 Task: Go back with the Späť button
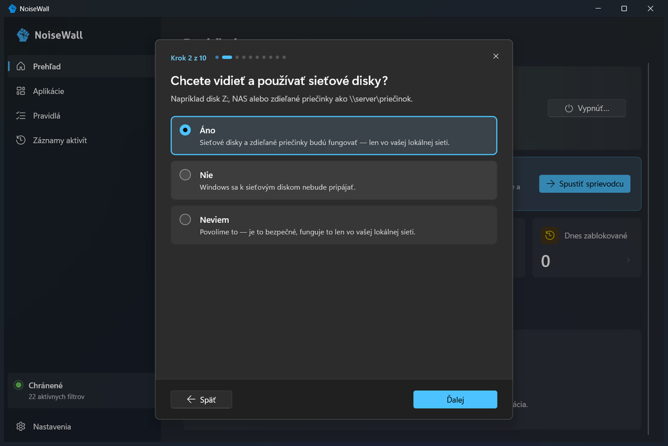point(201,399)
